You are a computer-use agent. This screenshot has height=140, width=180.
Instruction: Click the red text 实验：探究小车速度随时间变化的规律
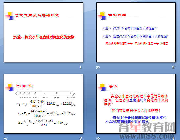coord(44,37)
